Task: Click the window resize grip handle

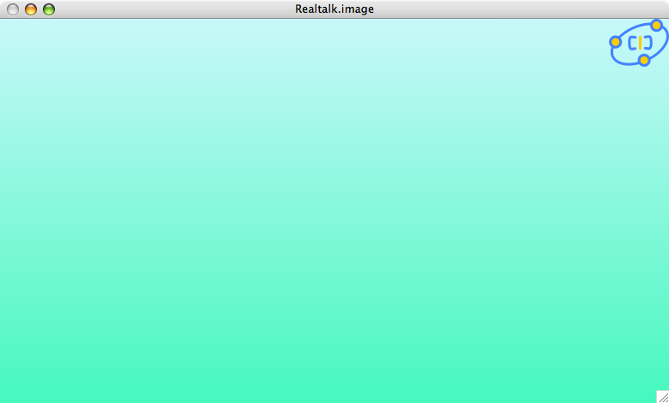Action: coord(663,397)
